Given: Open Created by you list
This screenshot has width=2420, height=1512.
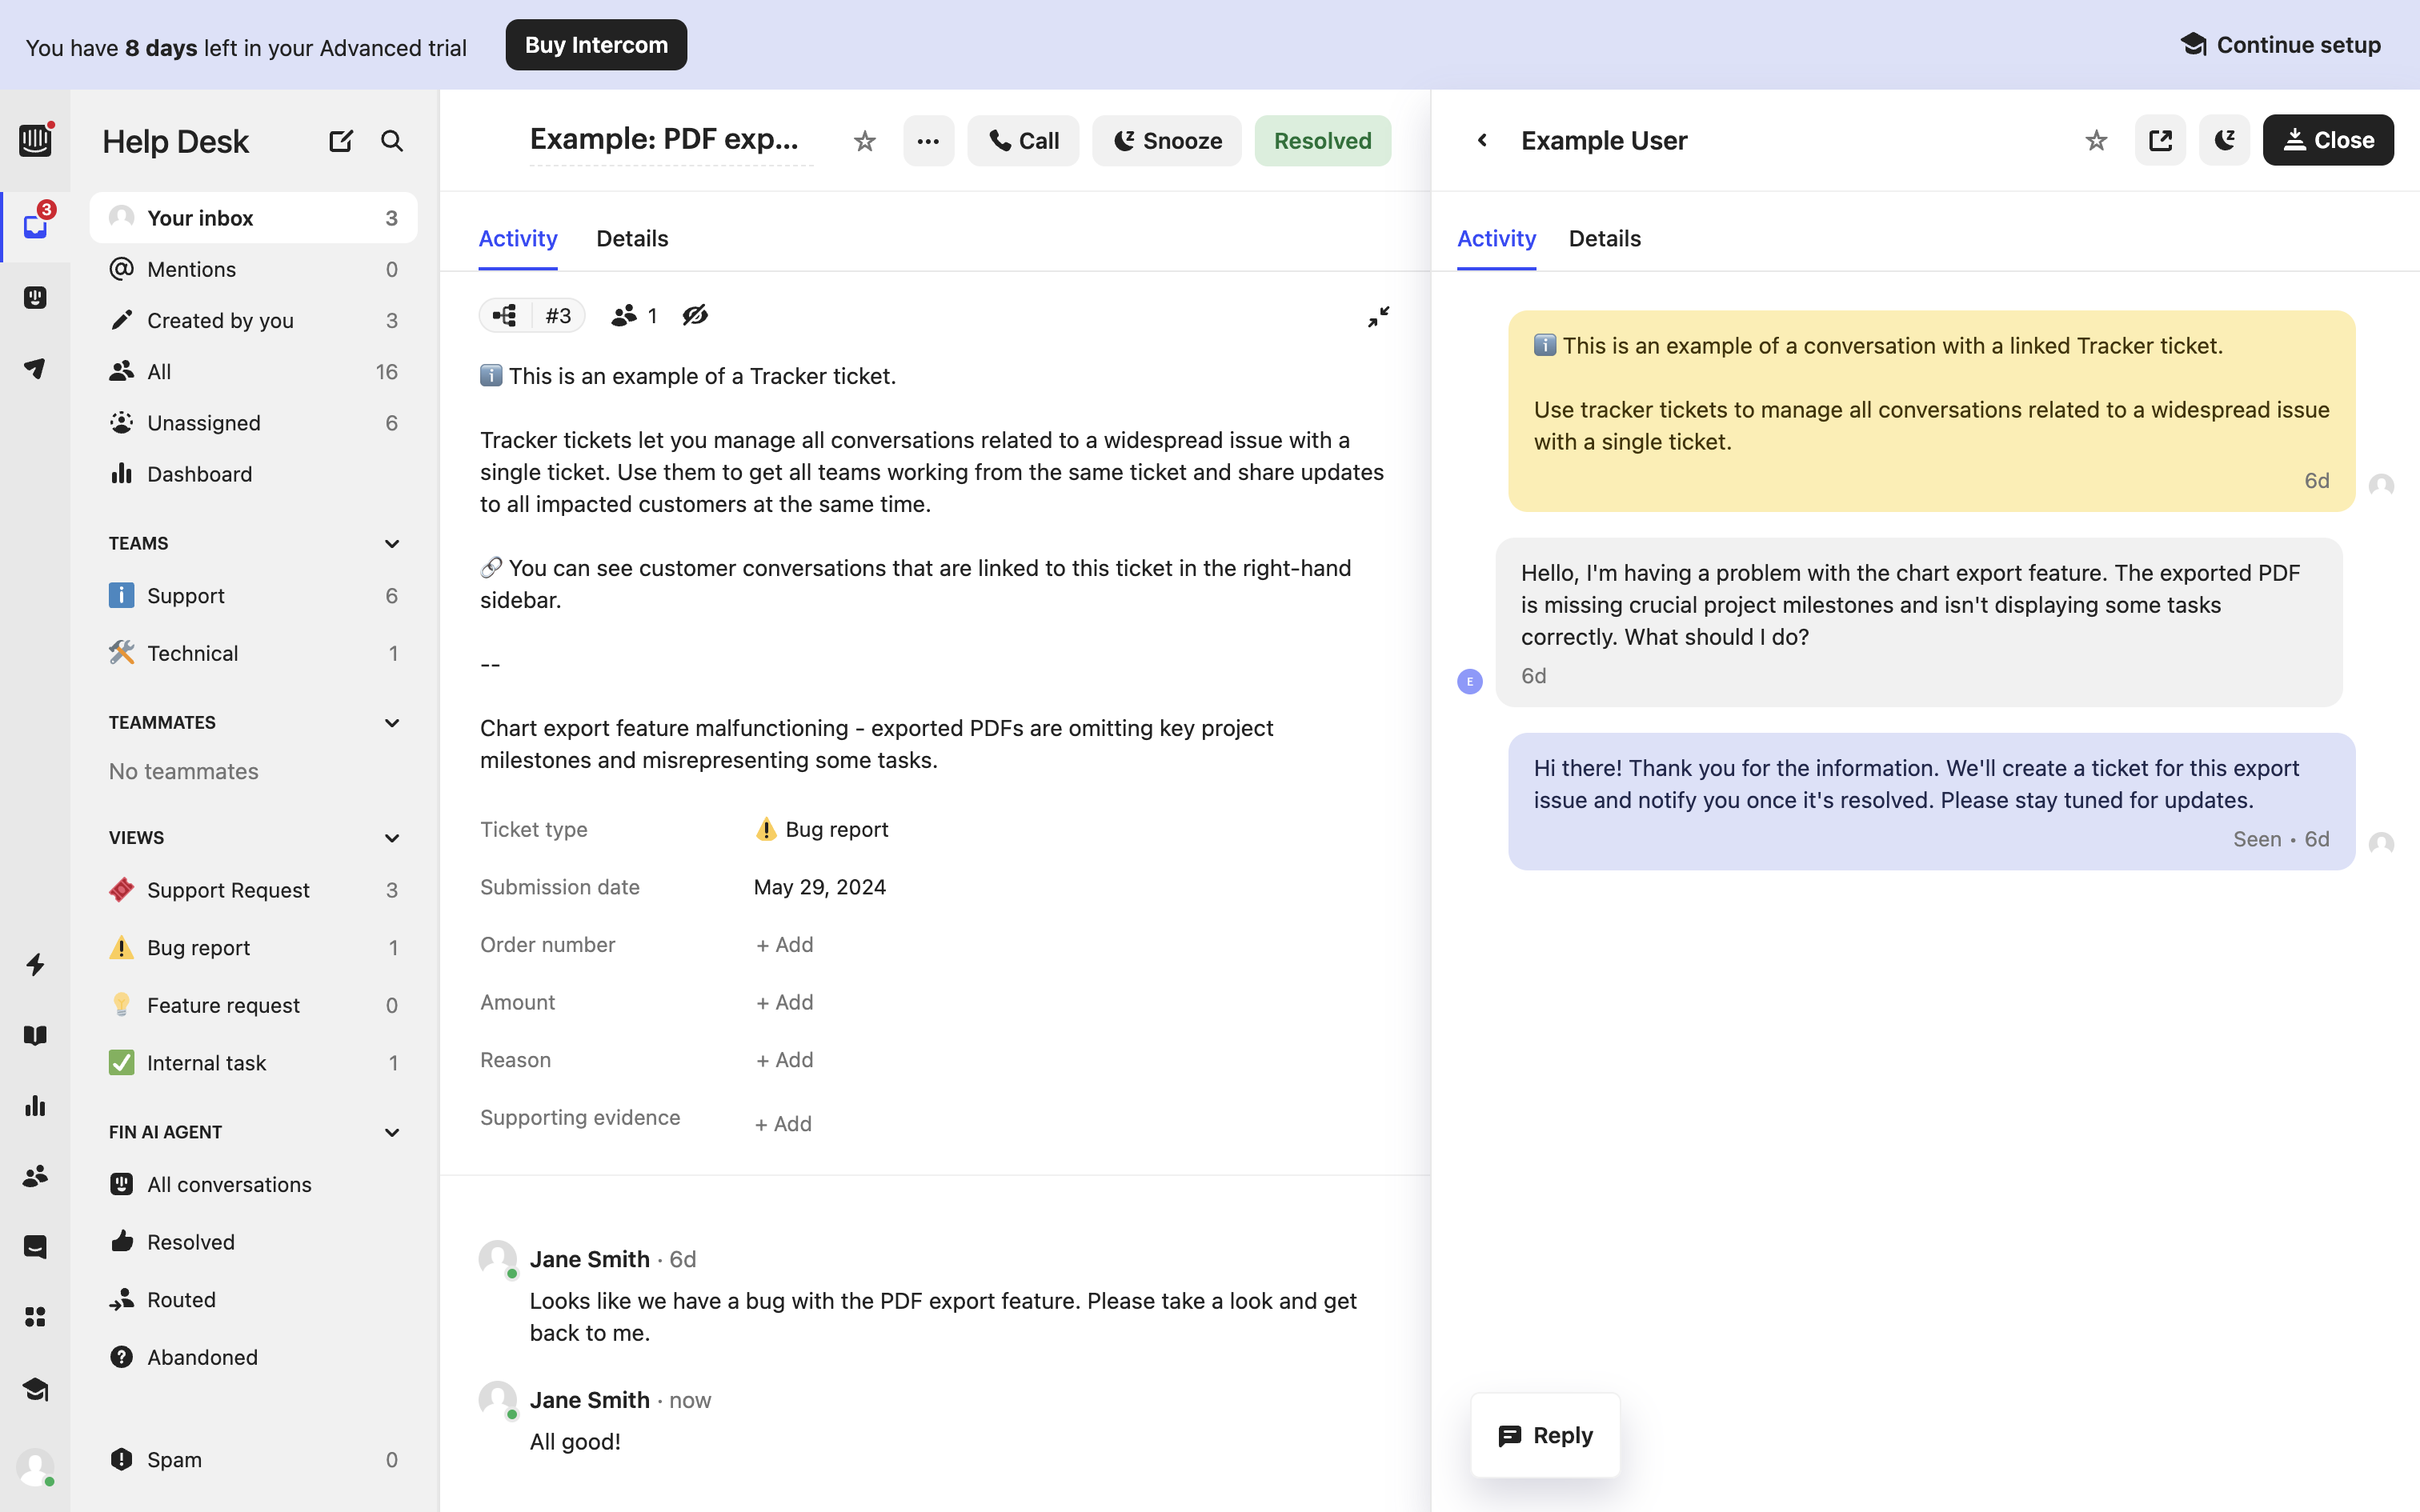Looking at the screenshot, I should 253,320.
